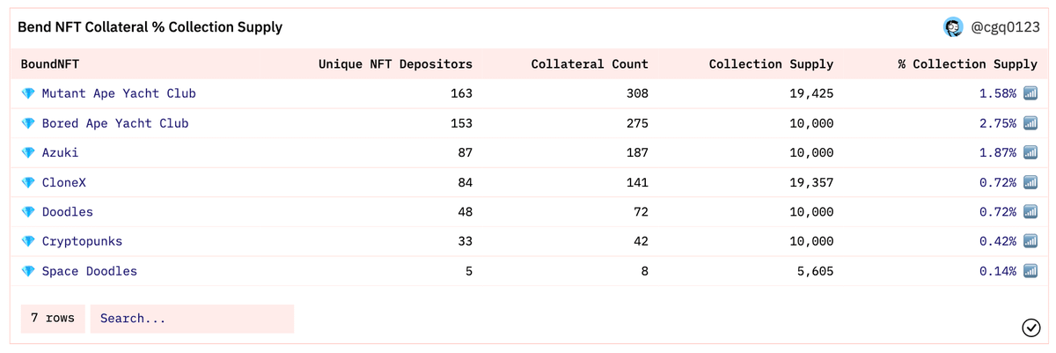Open the @cgq0123 author profile link
The image size is (1056, 353).
(1005, 28)
